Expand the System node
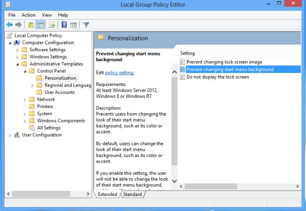The width and height of the screenshot is (306, 211). 25,114
